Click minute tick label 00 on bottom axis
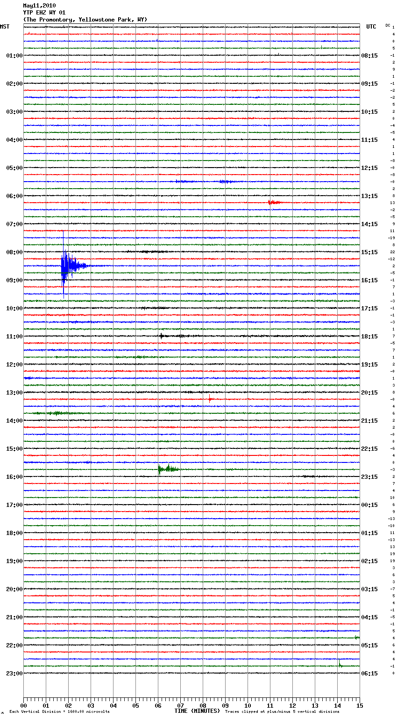 (x=23, y=706)
